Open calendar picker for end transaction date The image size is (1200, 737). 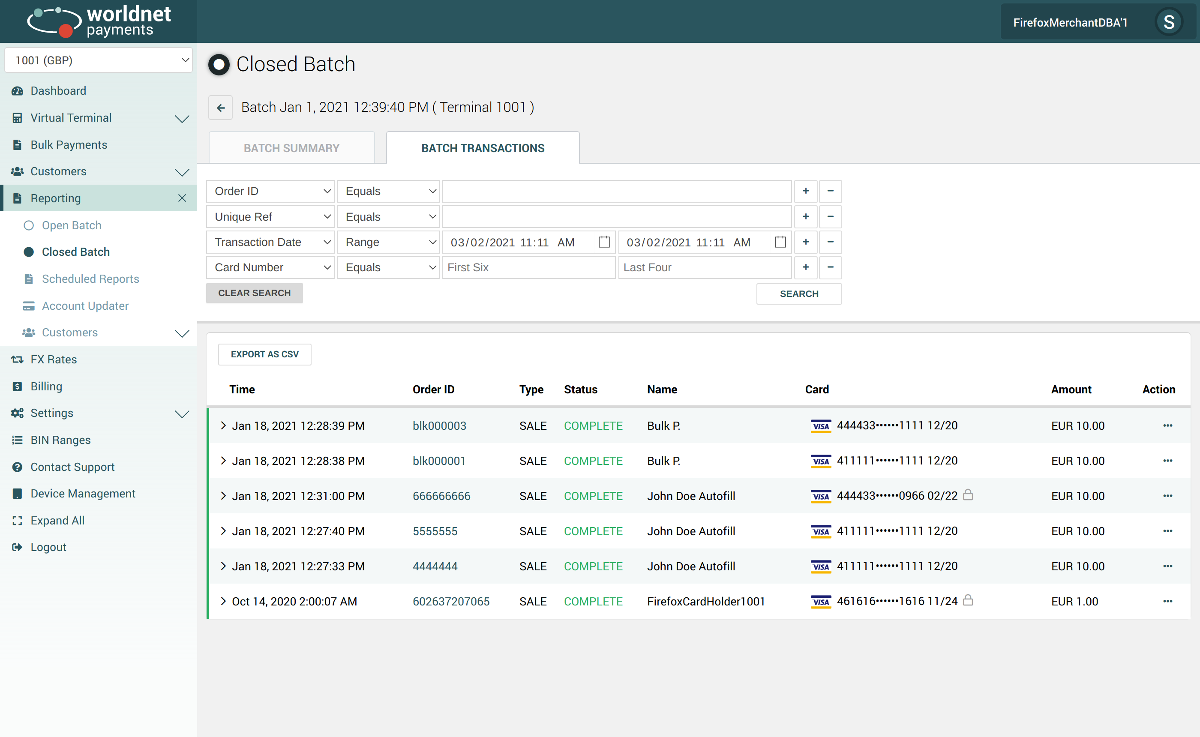tap(780, 242)
